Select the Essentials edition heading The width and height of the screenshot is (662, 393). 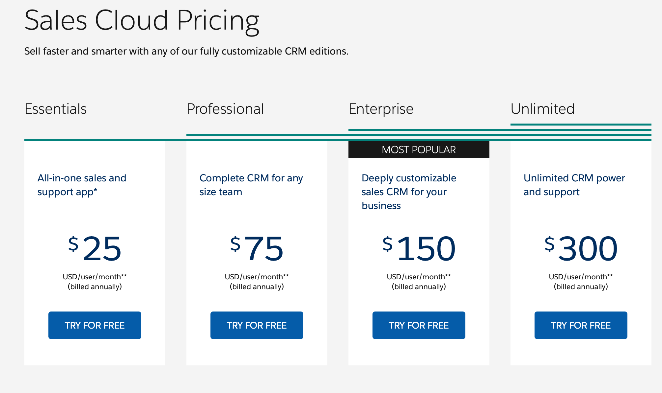tap(56, 109)
